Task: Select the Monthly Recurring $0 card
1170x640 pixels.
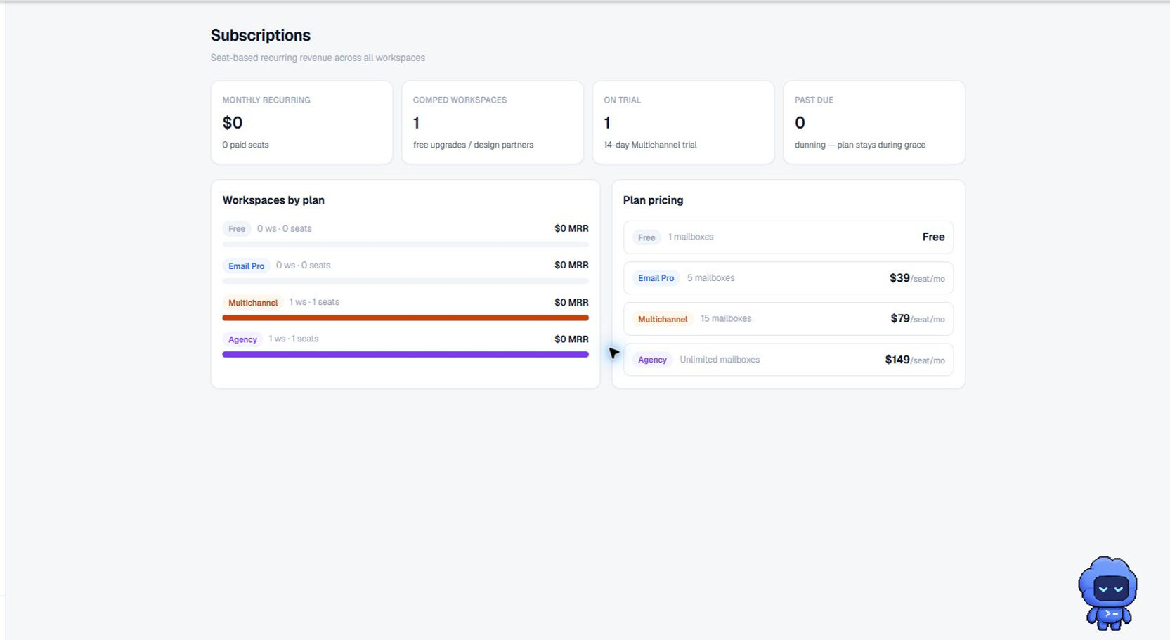Action: 301,122
